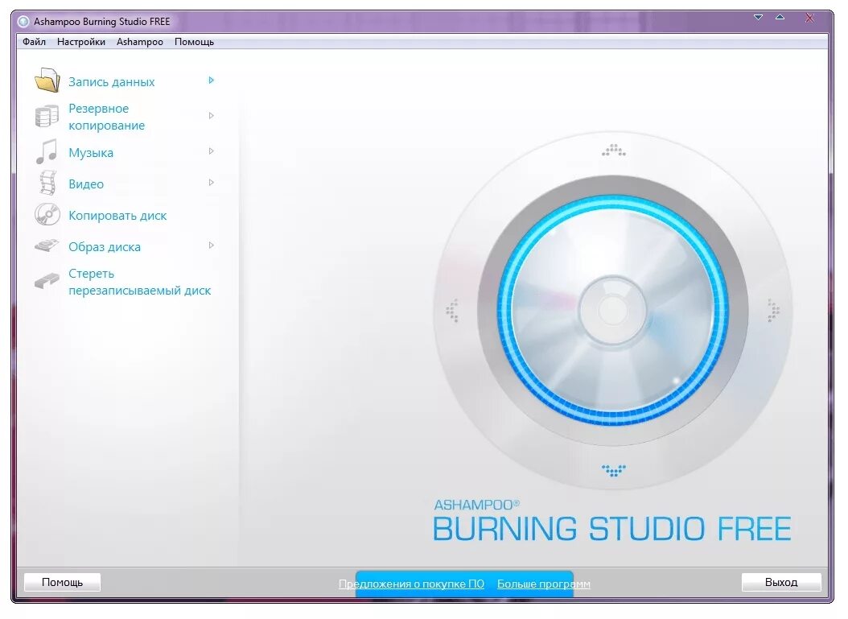
Task: Choose Копировать диск option
Action: [117, 216]
